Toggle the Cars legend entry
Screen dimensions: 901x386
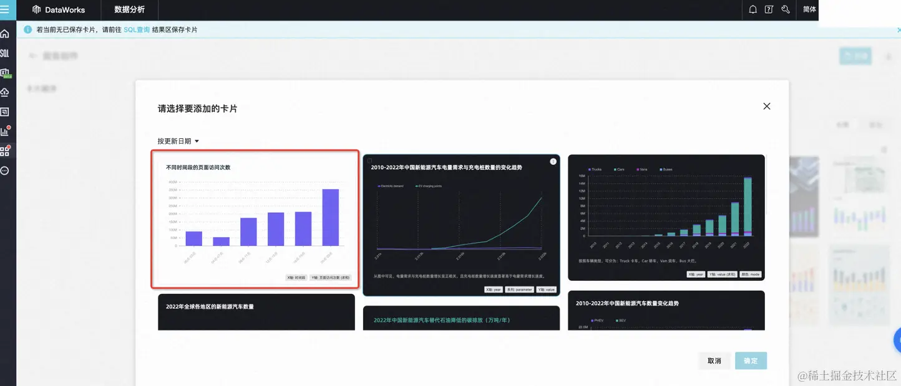click(619, 169)
